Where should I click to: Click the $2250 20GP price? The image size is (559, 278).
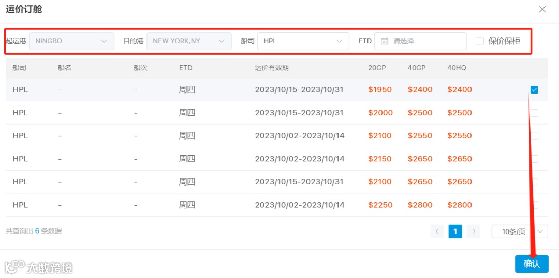click(380, 205)
